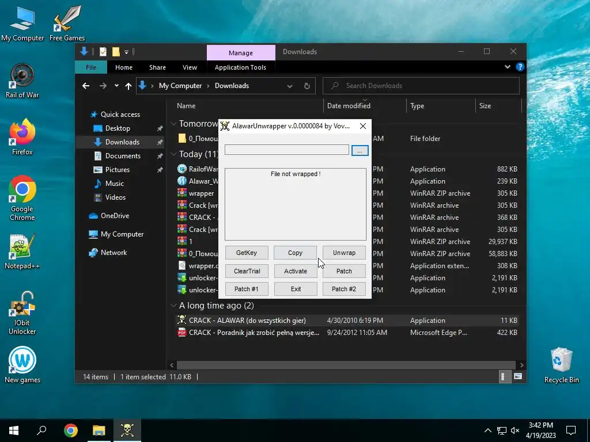Viewport: 590px width, 442px height.
Task: Switch to the Share ribbon tab
Action: click(x=157, y=67)
